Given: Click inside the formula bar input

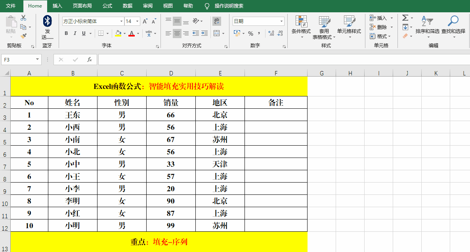Looking at the screenshot, I should [277, 60].
